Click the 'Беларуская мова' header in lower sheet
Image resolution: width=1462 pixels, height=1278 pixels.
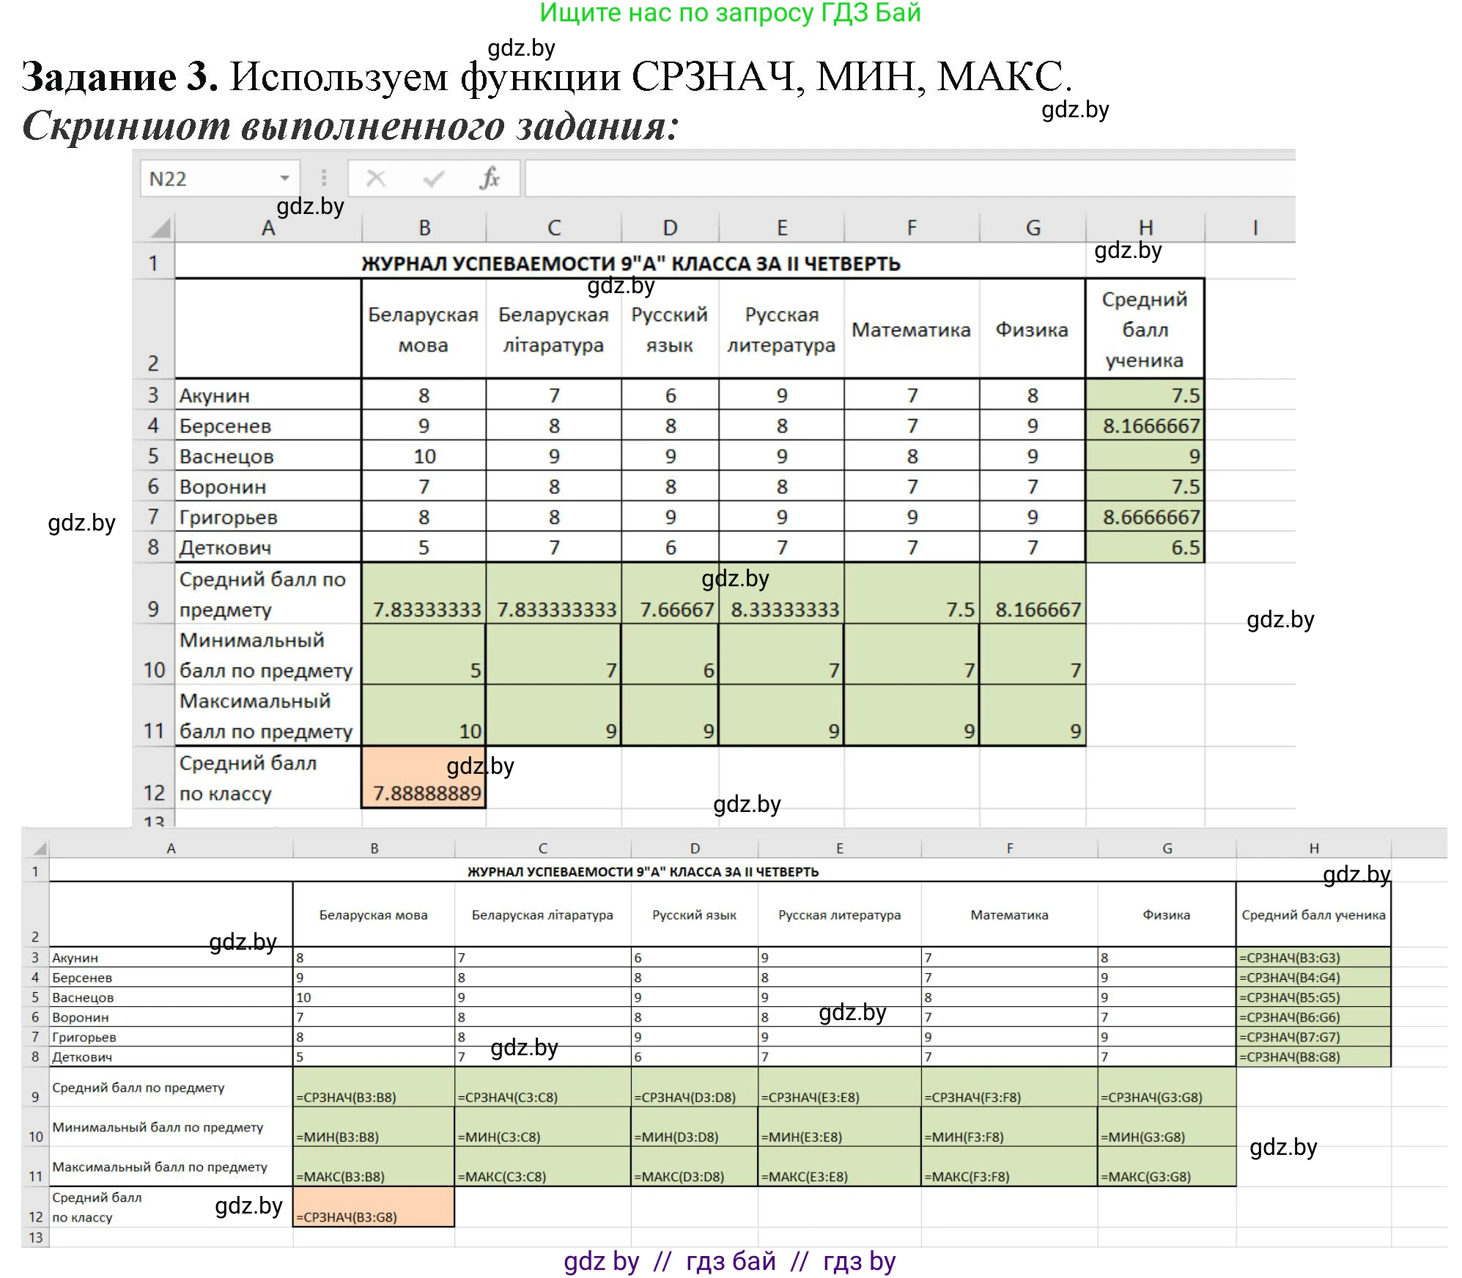pyautogui.click(x=374, y=915)
